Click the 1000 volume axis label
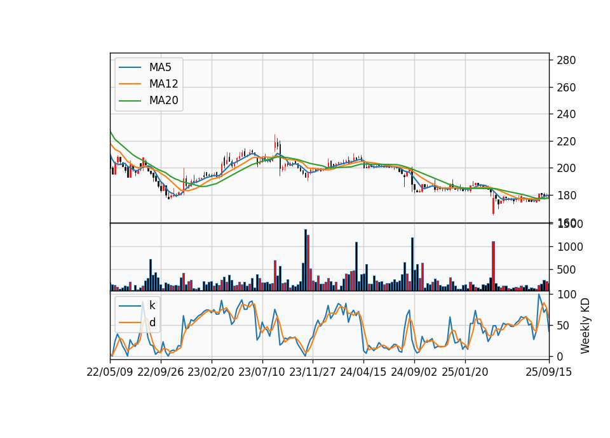Viewport: 610px width, 438px height. [570, 247]
